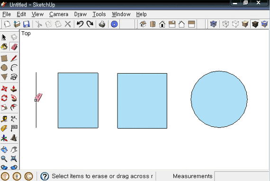Viewport: 270px width, 181px height.
Task: Open the Tools menu
Action: (99, 14)
